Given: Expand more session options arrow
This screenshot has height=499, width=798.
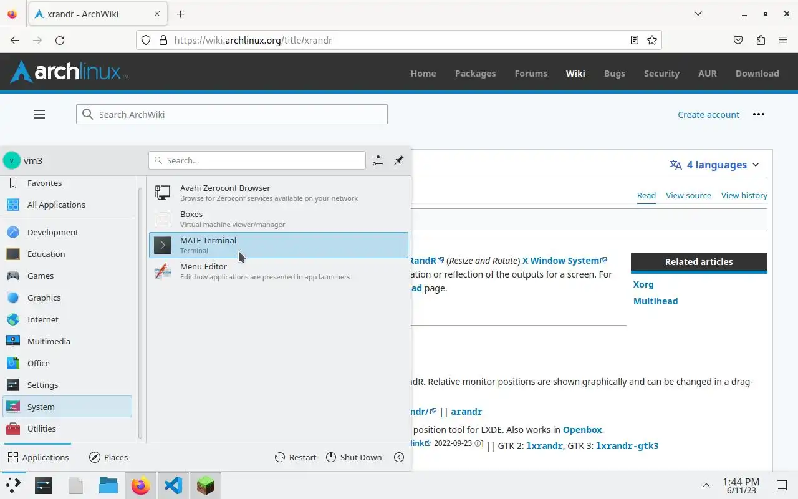Looking at the screenshot, I should pyautogui.click(x=399, y=457).
